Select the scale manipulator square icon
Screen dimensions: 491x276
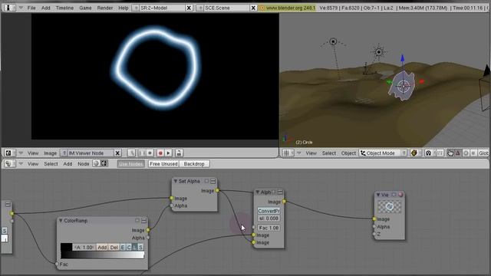tap(473, 153)
